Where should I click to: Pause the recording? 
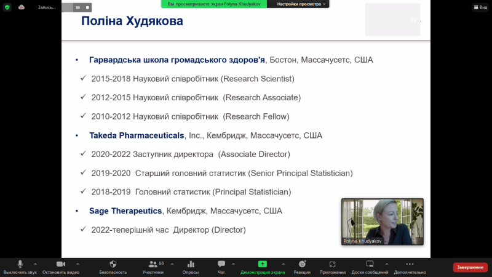tap(78, 7)
